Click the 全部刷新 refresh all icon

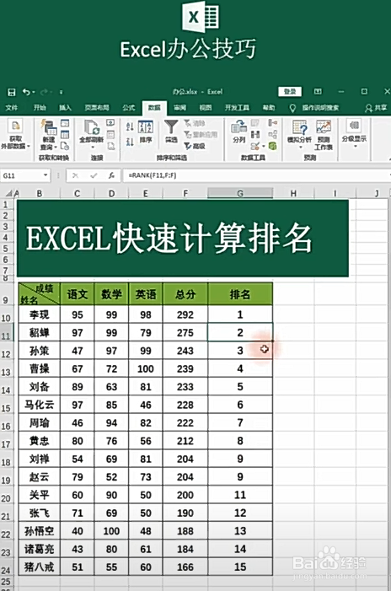[x=92, y=127]
